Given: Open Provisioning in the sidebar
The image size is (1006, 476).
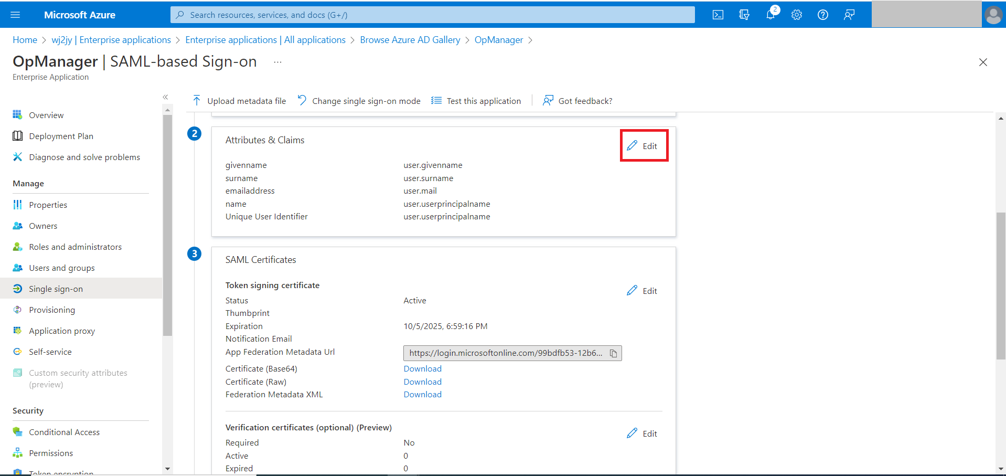Looking at the screenshot, I should pyautogui.click(x=52, y=310).
